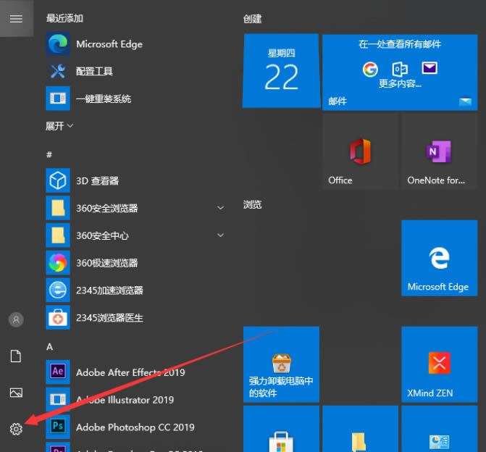The height and width of the screenshot is (452, 486).
Task: Expand the recently added list with 展开
Action: 59,126
